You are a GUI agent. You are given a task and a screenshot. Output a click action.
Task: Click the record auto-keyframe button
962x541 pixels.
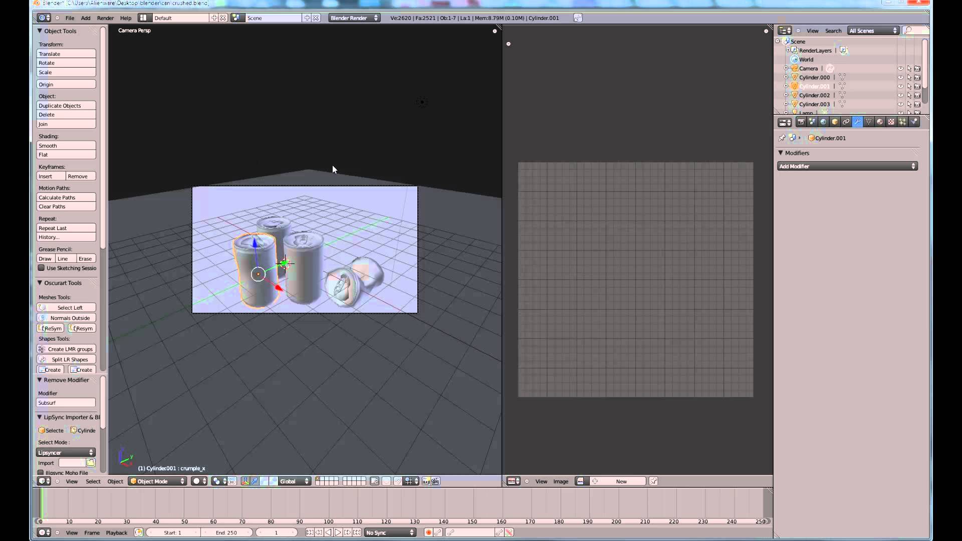click(x=428, y=532)
